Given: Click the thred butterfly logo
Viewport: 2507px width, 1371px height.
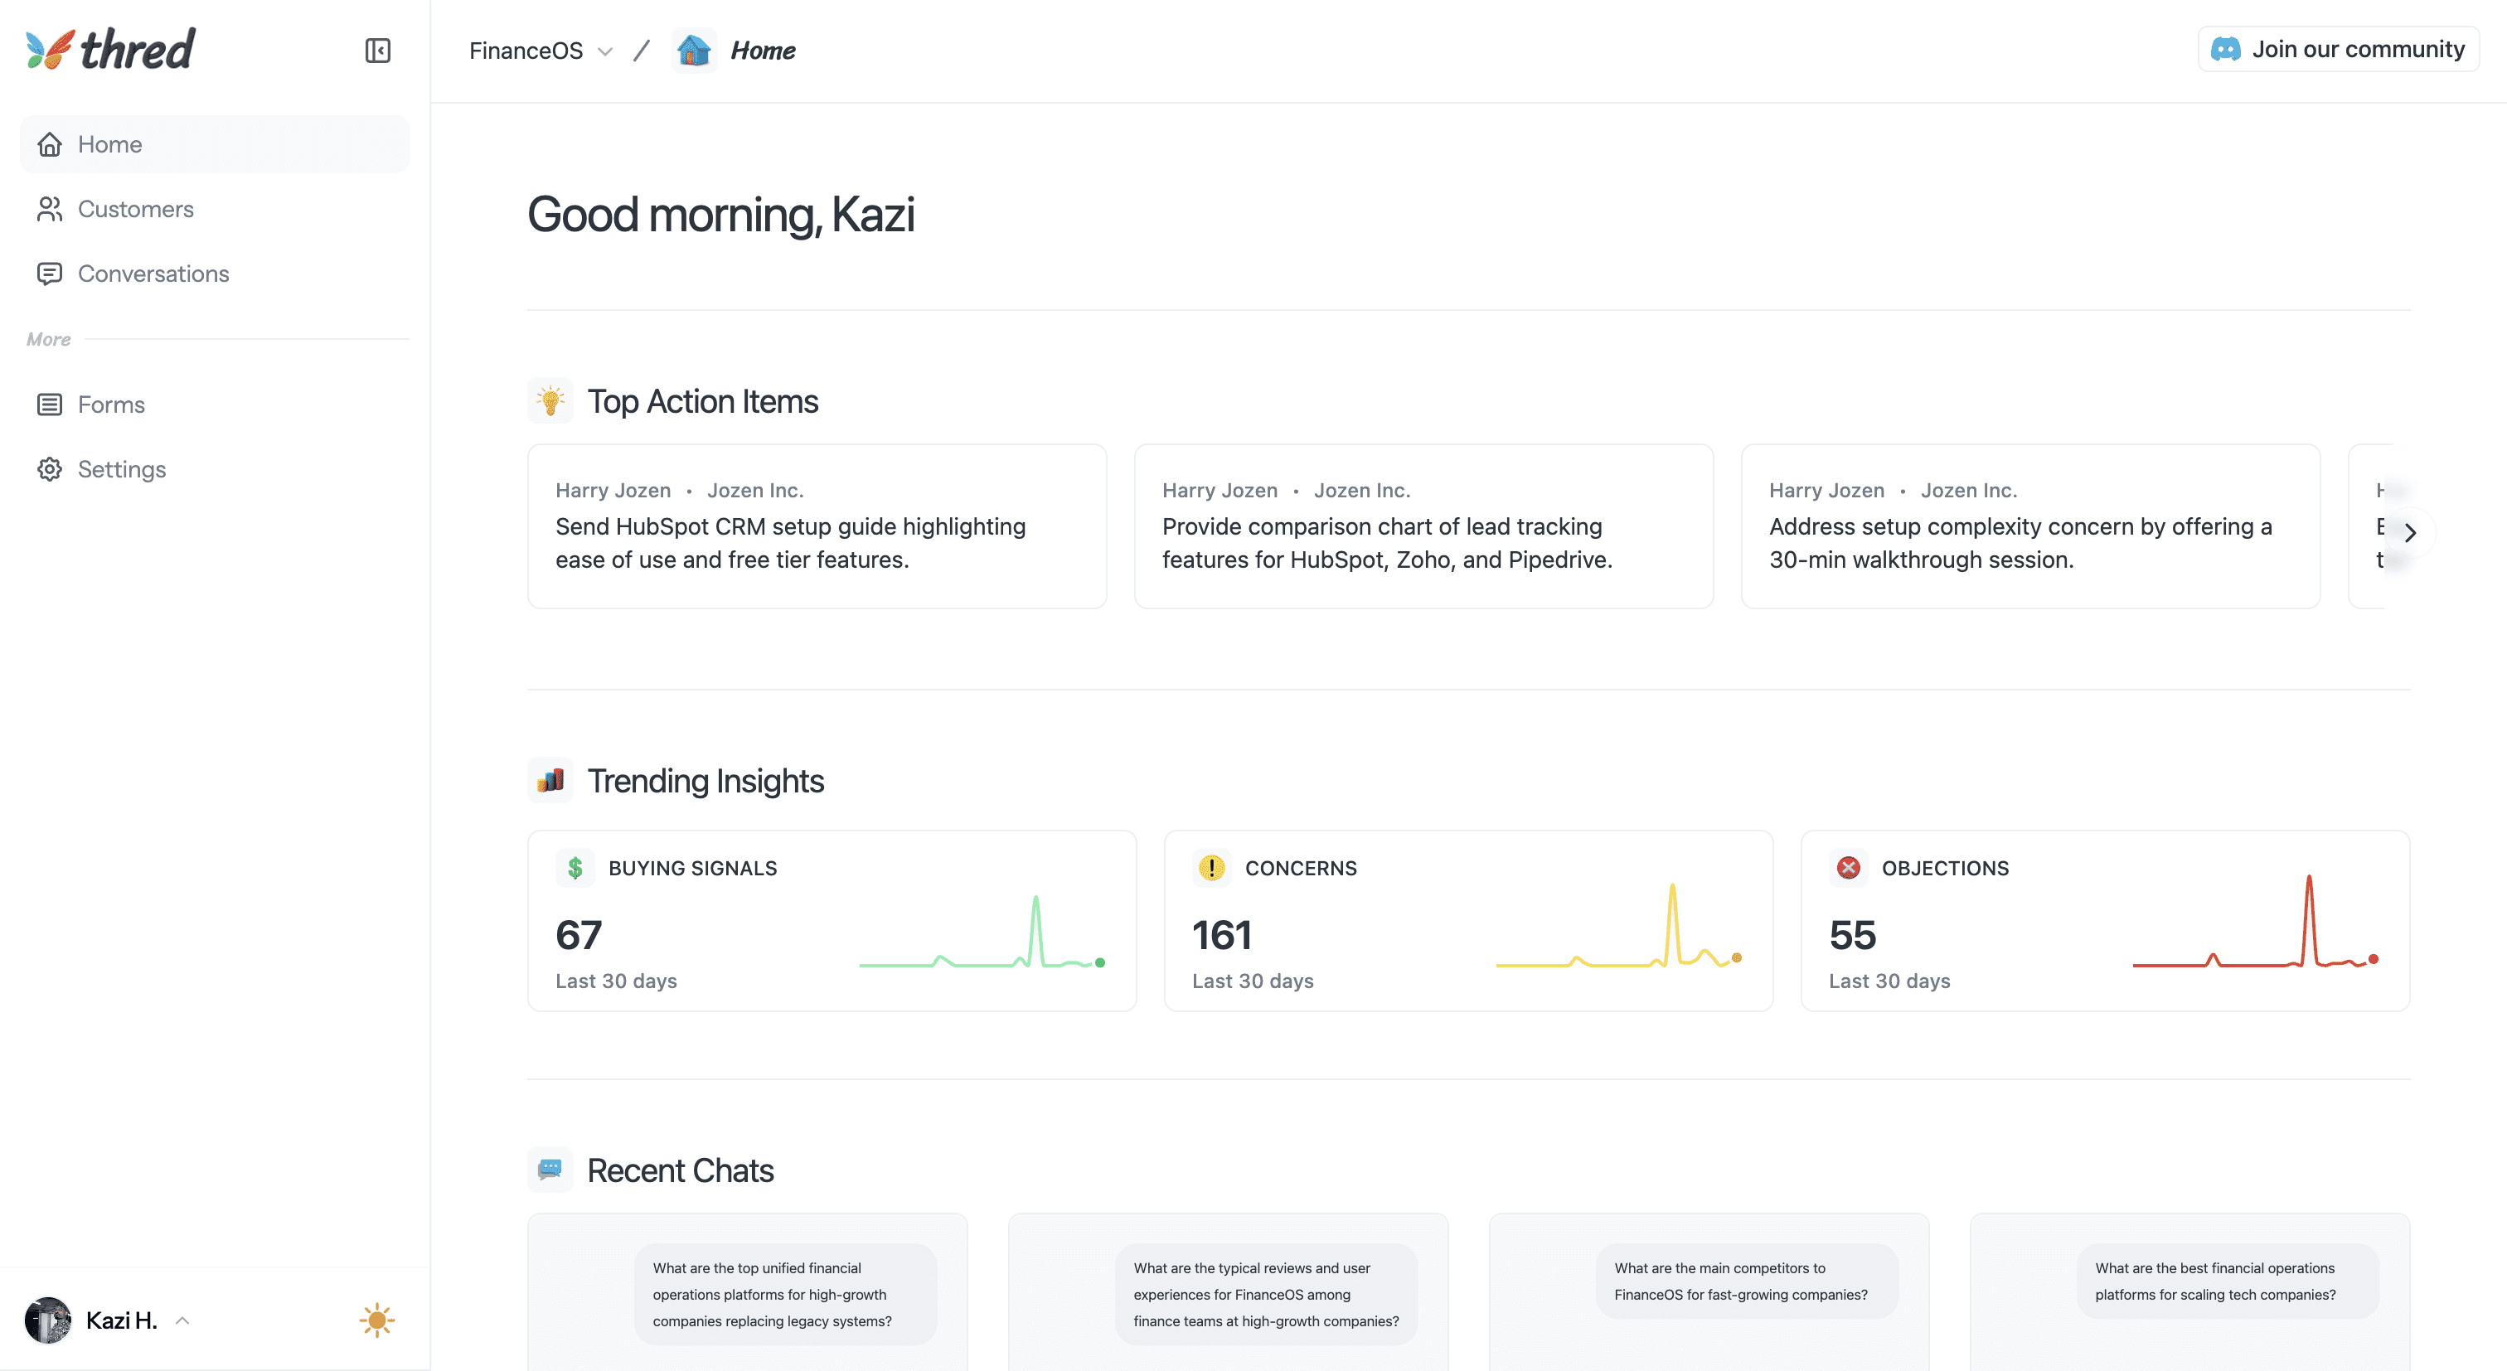Looking at the screenshot, I should tap(51, 50).
